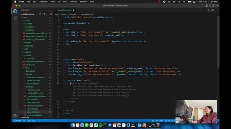Expand the helpers folder

tap(28, 43)
